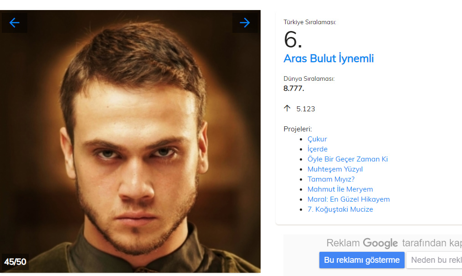The width and height of the screenshot is (462, 276).
Task: Open Öyle Bir Geçer Zaman Ki link
Action: (348, 159)
